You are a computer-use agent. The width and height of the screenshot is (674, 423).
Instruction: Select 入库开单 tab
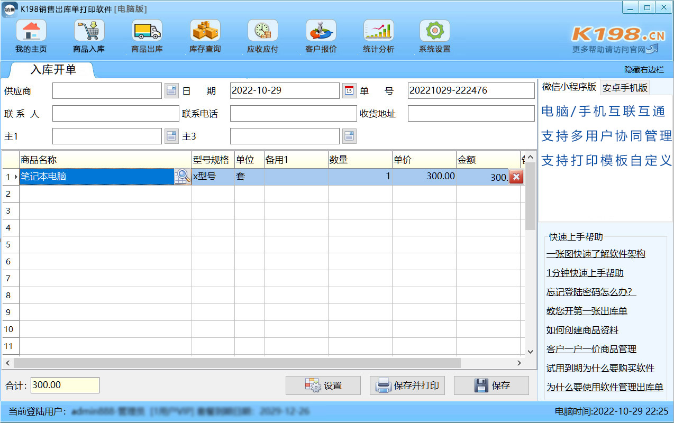[53, 70]
